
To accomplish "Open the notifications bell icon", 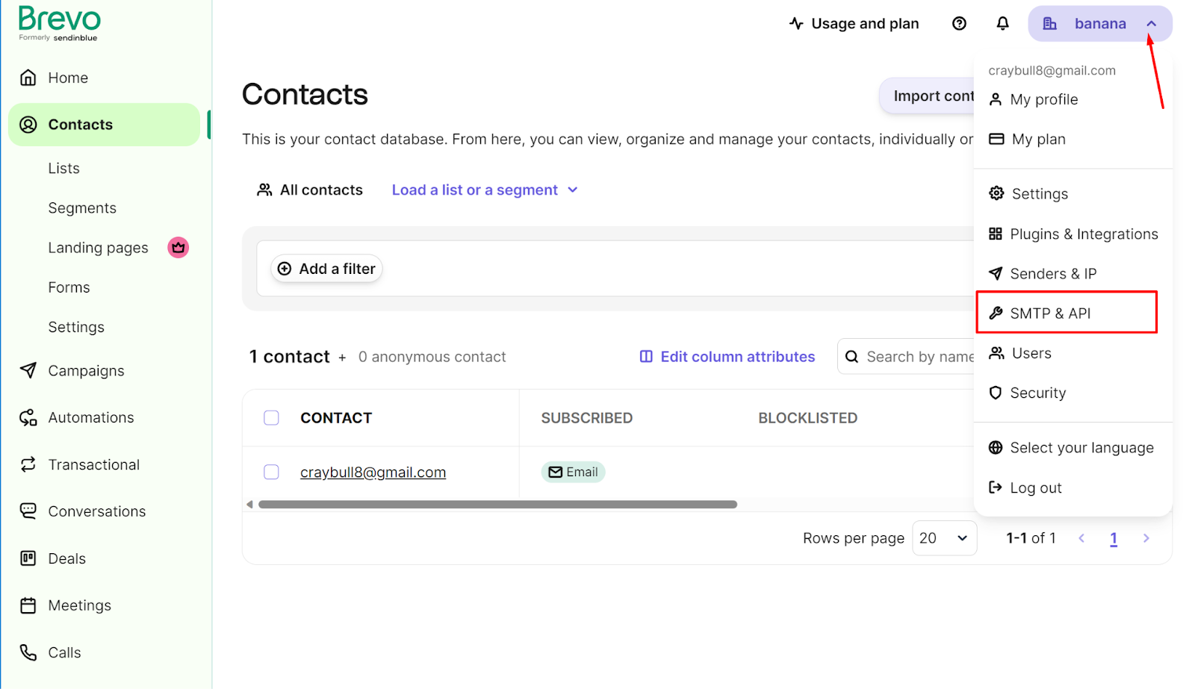I will [1002, 24].
